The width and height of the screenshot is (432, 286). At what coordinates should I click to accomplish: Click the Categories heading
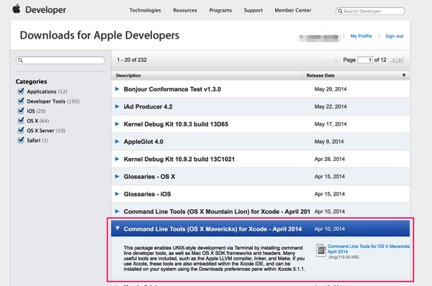click(x=32, y=81)
